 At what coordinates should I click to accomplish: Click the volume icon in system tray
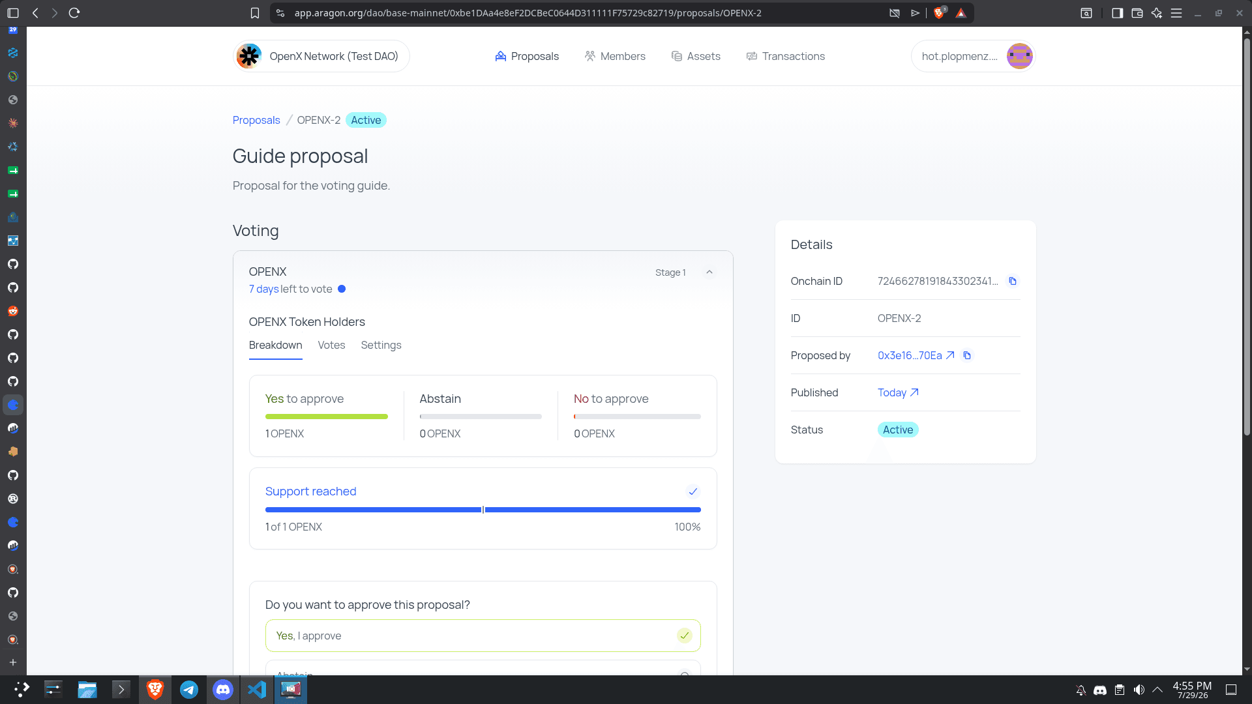point(1139,690)
